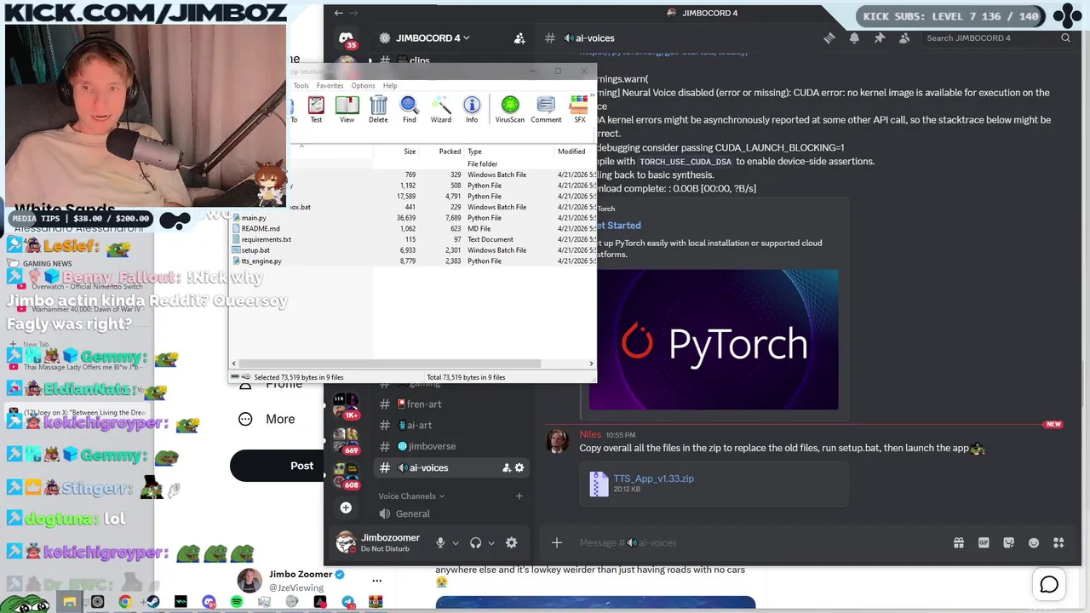Open Discord threads icon in channel header
Viewport: 1090px width, 613px height.
tap(829, 38)
